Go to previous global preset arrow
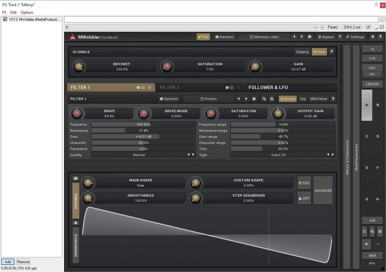 (294, 37)
